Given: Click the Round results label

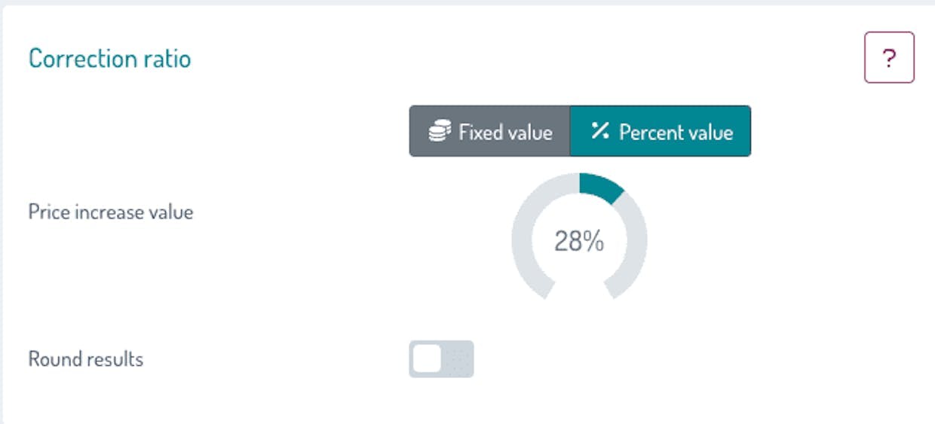Looking at the screenshot, I should click(x=86, y=359).
